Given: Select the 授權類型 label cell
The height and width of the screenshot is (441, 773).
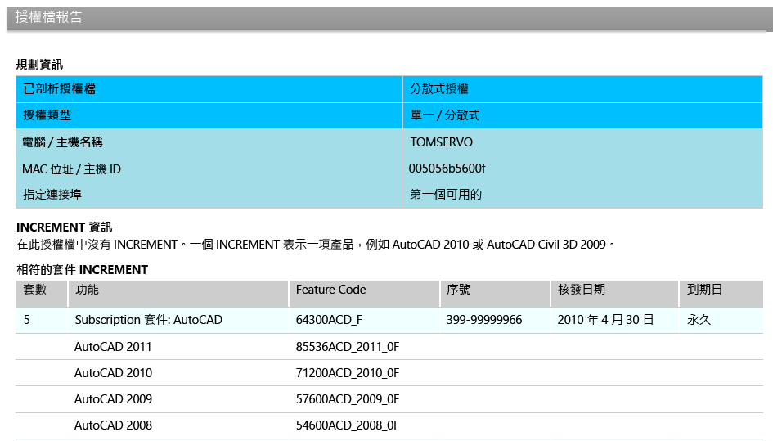Looking at the screenshot, I should pyautogui.click(x=209, y=115).
